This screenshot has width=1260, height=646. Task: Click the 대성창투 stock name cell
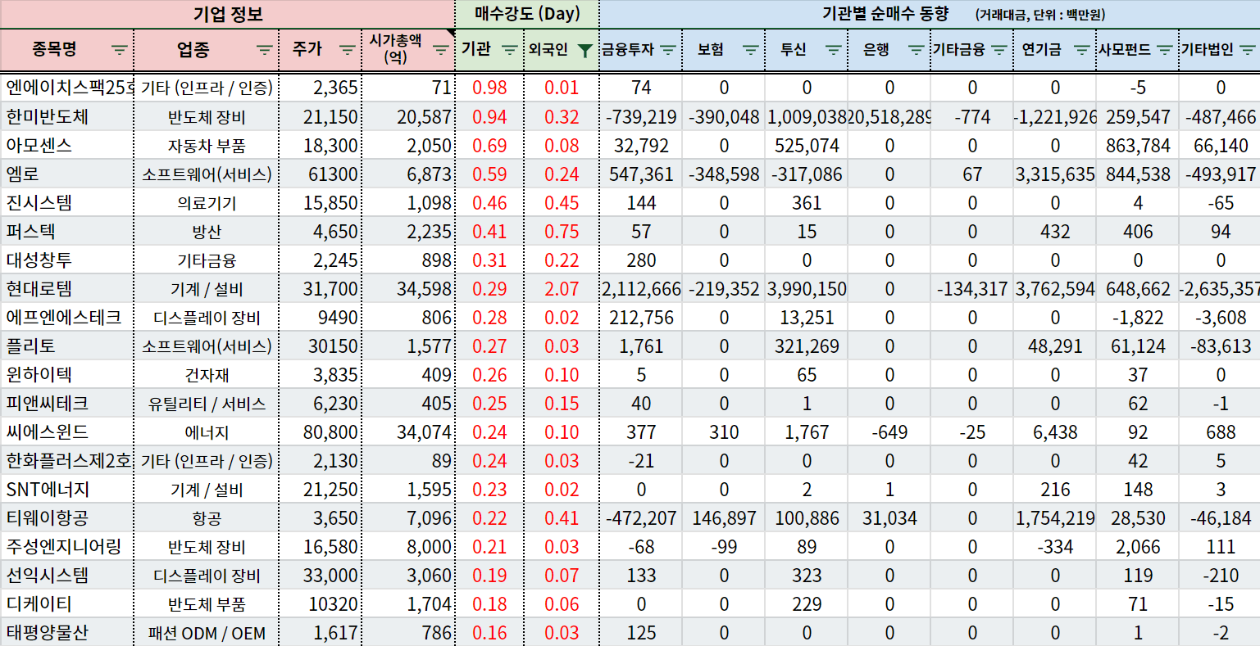point(67,260)
